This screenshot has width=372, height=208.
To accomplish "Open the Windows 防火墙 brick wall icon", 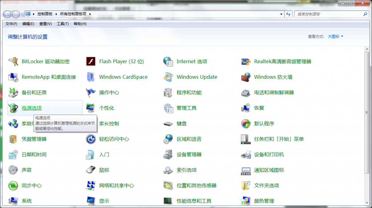I will (246, 77).
